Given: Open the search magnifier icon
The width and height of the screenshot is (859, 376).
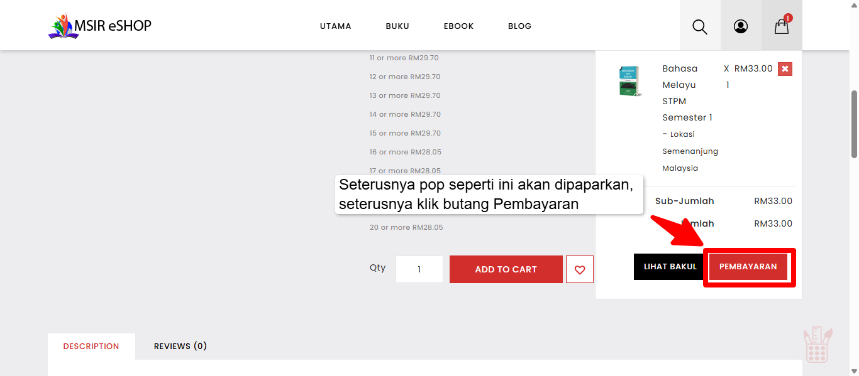Looking at the screenshot, I should (x=700, y=26).
